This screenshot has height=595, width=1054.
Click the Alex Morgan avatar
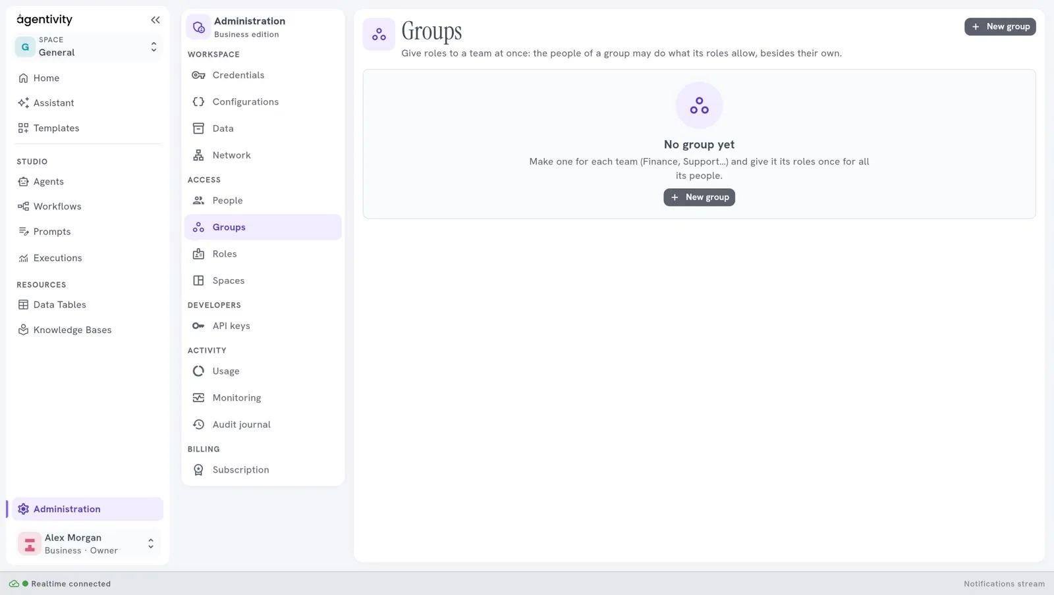[30, 544]
